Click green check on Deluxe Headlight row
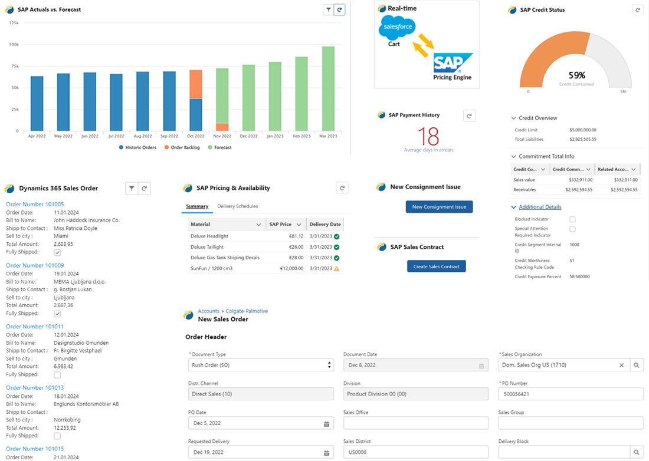 tap(336, 236)
